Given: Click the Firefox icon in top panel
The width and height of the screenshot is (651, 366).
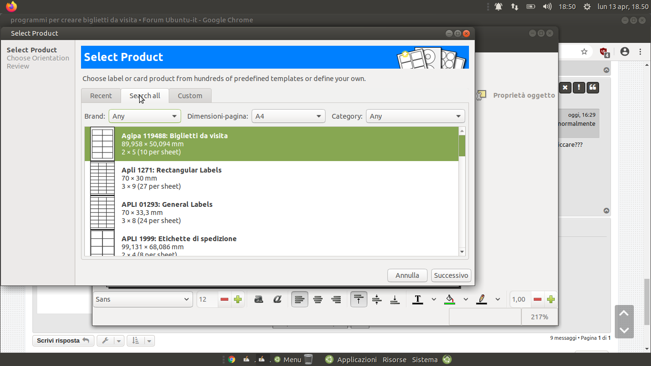Looking at the screenshot, I should tap(11, 7).
